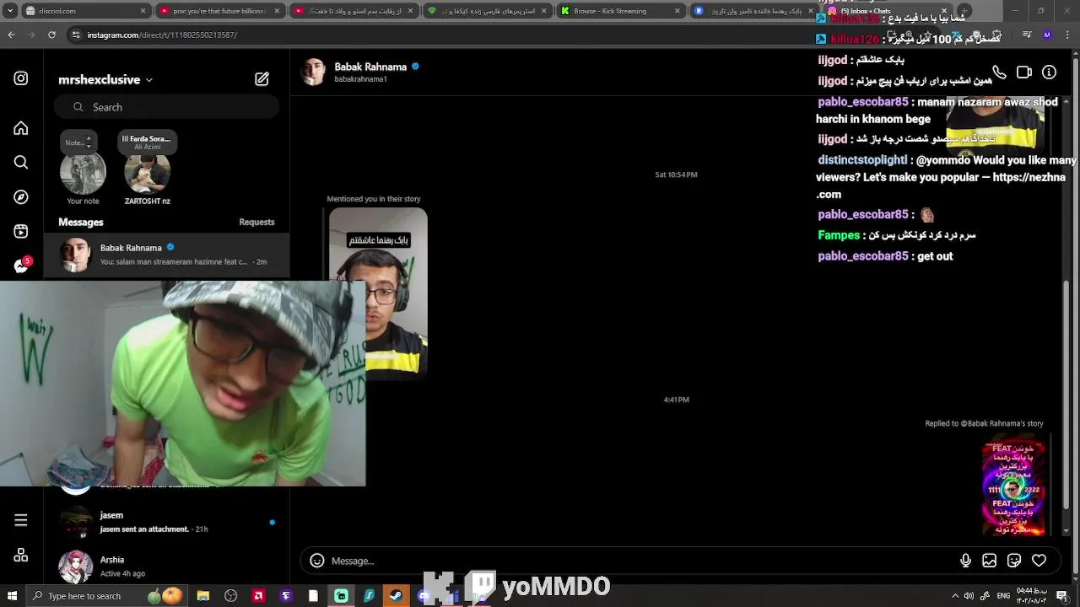Screen dimensions: 1080x607
Task: Open Babak Rahnama conversation in list
Action: click(169, 255)
